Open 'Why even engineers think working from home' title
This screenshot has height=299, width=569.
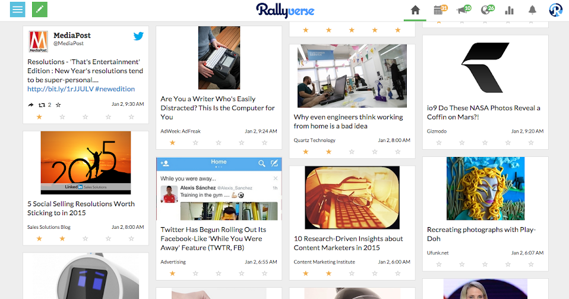coord(348,121)
